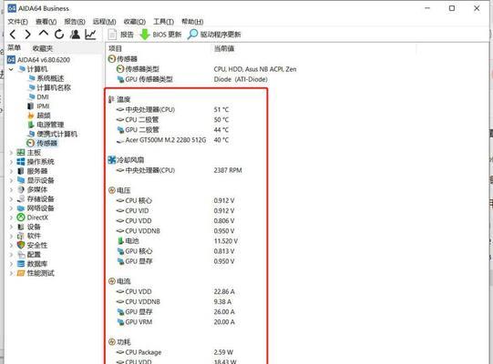Open the 文件(F) menu
This screenshot has width=493, height=364.
click(18, 21)
